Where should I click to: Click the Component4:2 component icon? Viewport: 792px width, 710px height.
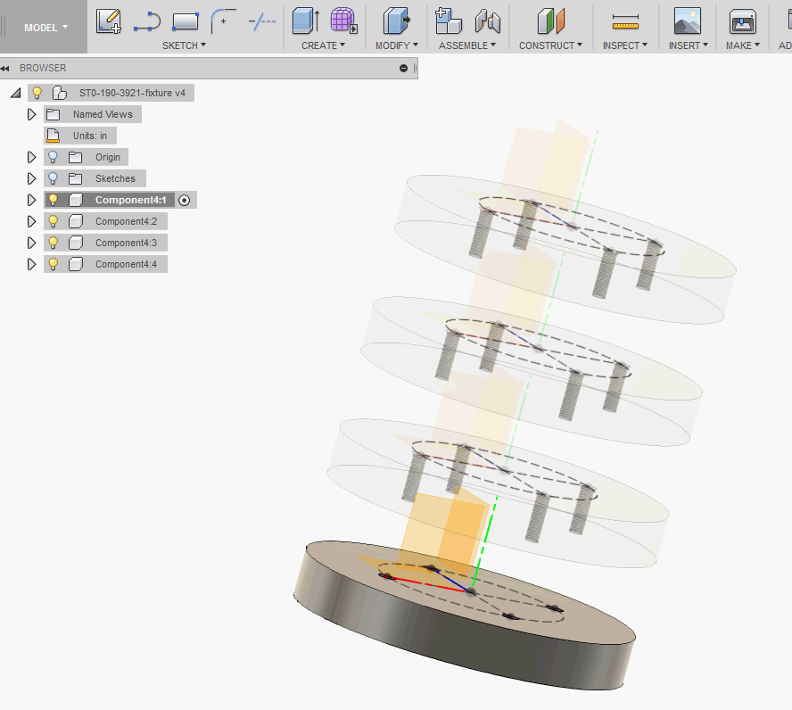click(76, 221)
